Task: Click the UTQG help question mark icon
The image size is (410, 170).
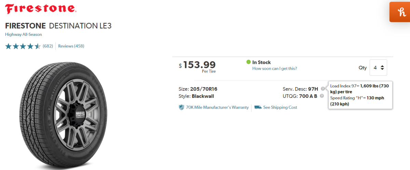Action: 322,96
